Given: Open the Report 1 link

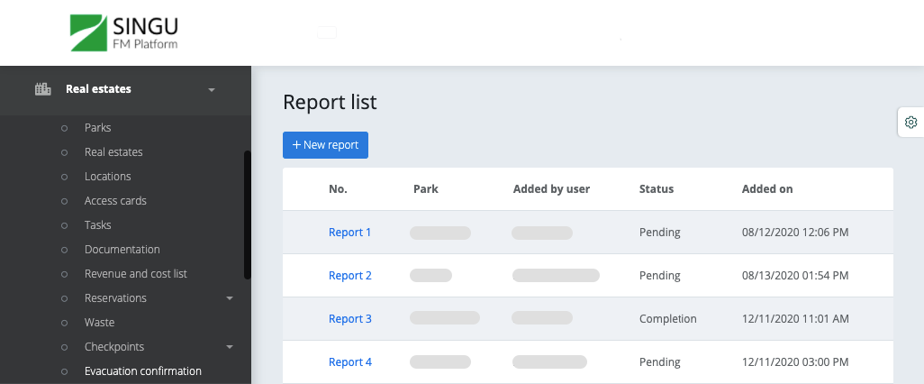Looking at the screenshot, I should (x=350, y=233).
